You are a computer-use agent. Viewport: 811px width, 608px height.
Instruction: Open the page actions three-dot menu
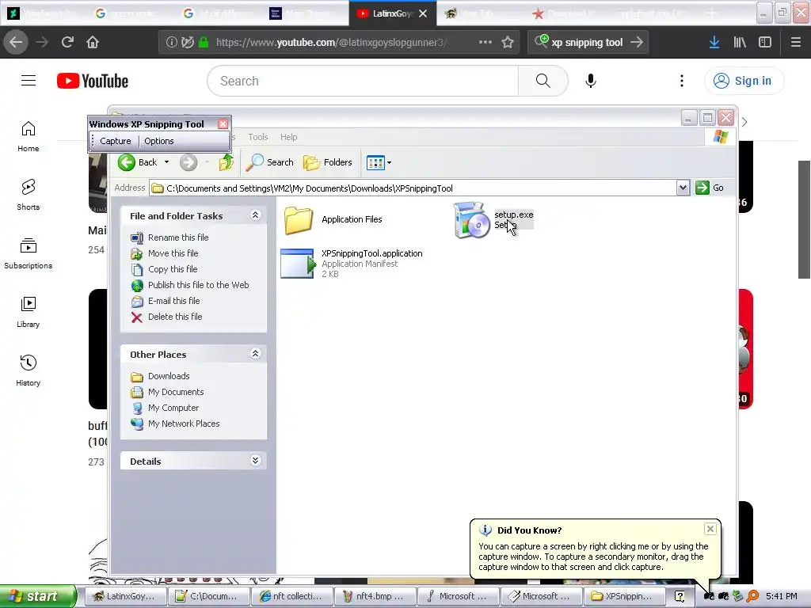485,42
